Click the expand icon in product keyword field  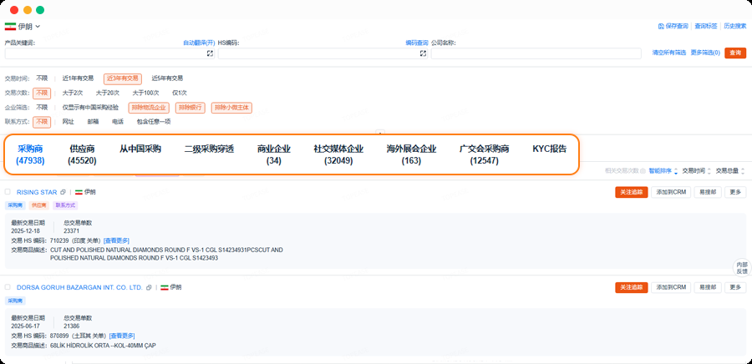point(211,53)
